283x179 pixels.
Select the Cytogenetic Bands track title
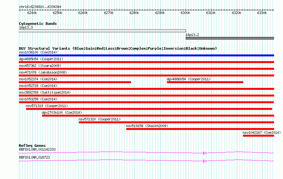click(x=38, y=24)
